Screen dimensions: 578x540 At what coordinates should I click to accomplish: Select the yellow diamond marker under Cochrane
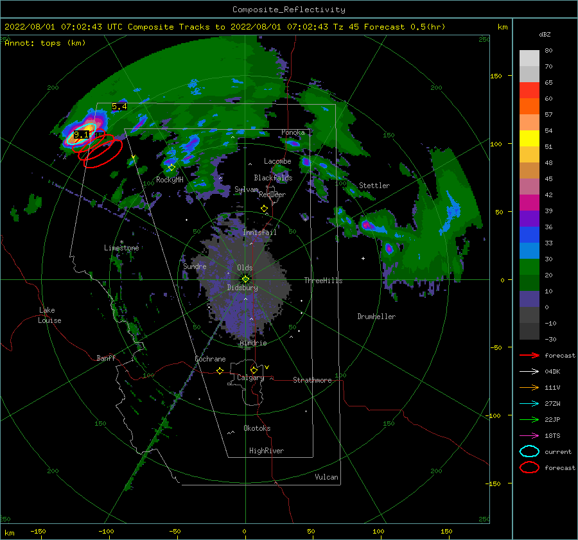point(220,370)
